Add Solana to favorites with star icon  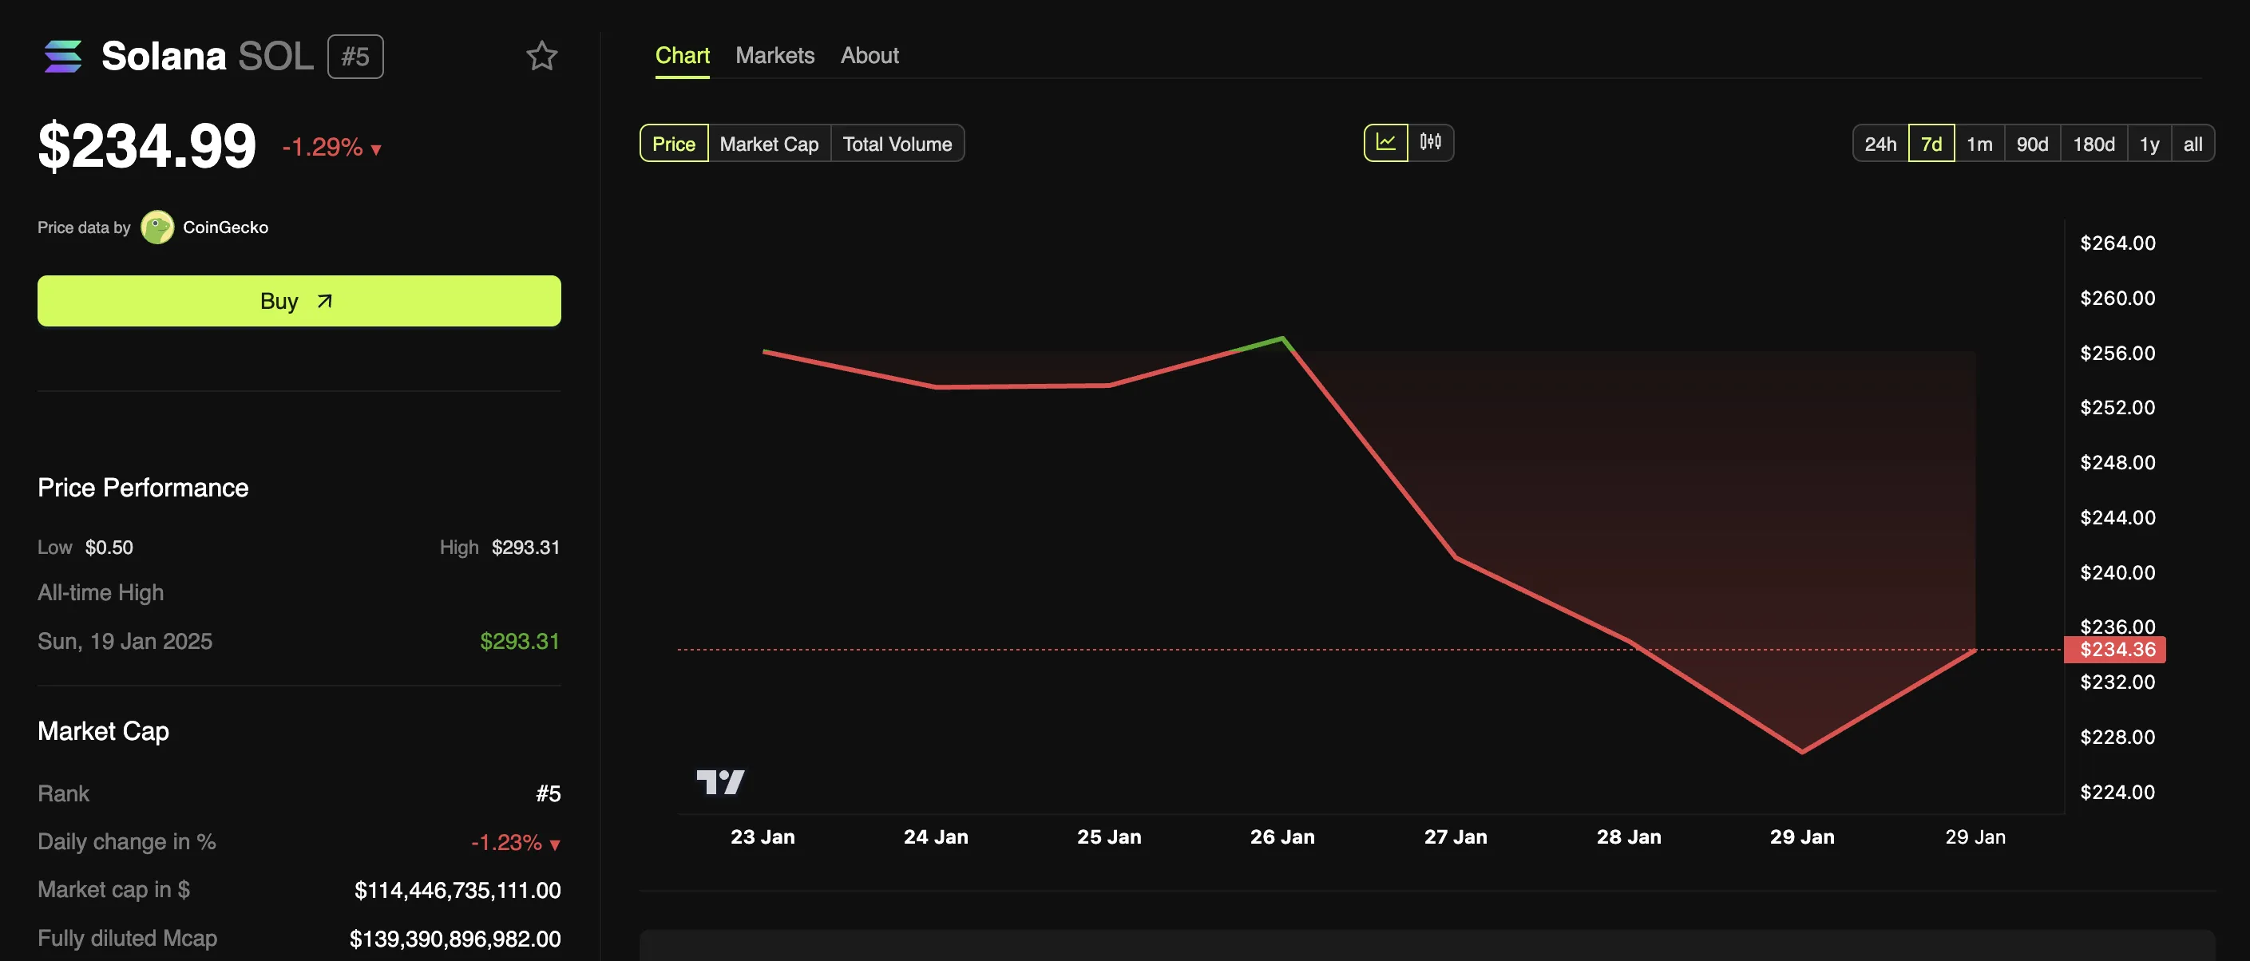tap(541, 56)
